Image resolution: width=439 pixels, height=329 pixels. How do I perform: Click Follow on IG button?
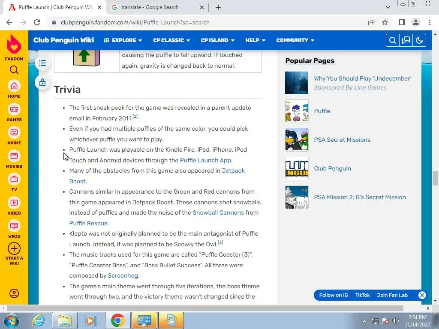[x=334, y=295]
